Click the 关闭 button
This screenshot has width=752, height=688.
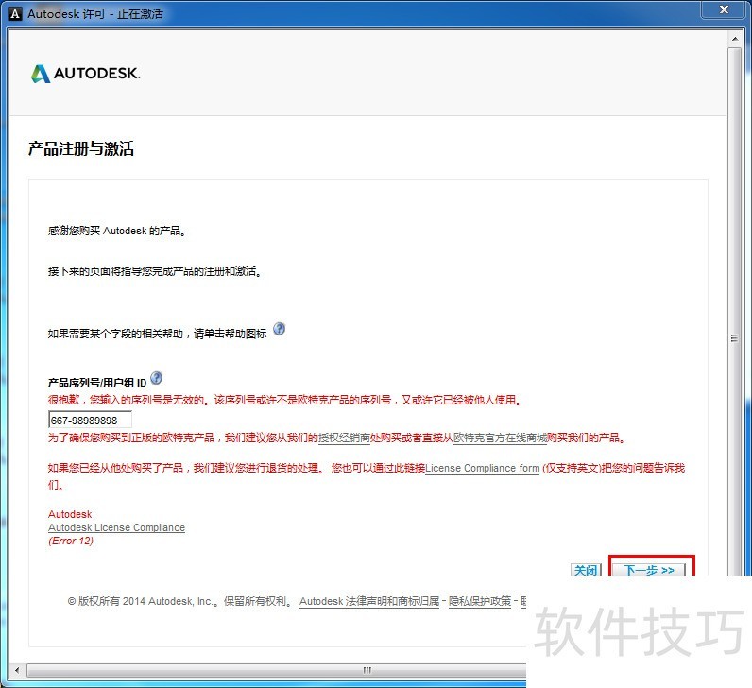586,570
